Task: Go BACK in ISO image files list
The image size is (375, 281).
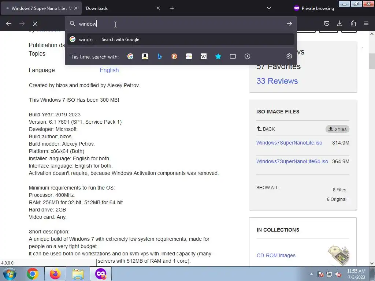Action: [x=266, y=129]
